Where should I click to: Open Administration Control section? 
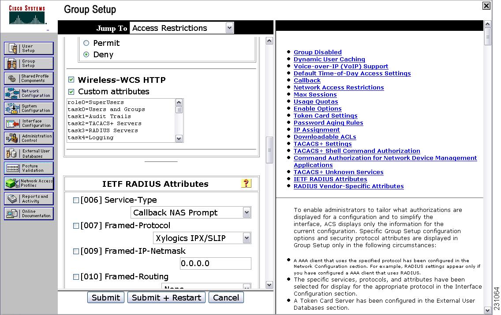point(29,138)
